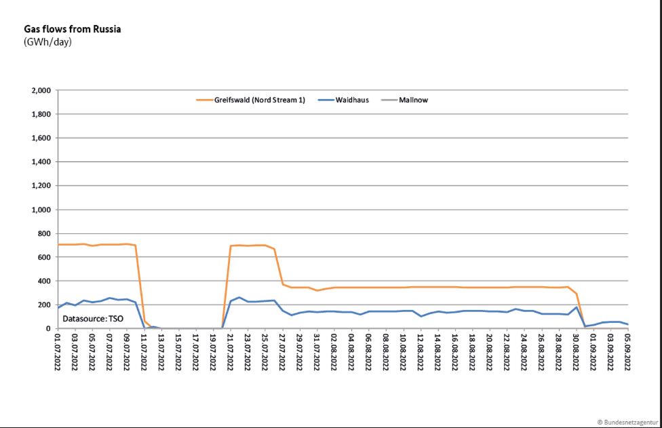Click the blue Waidhaus legend line marker
The height and width of the screenshot is (428, 662).
(x=325, y=100)
